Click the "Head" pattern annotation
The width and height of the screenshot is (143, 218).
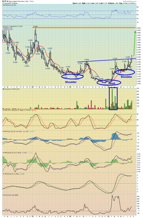click(x=112, y=83)
